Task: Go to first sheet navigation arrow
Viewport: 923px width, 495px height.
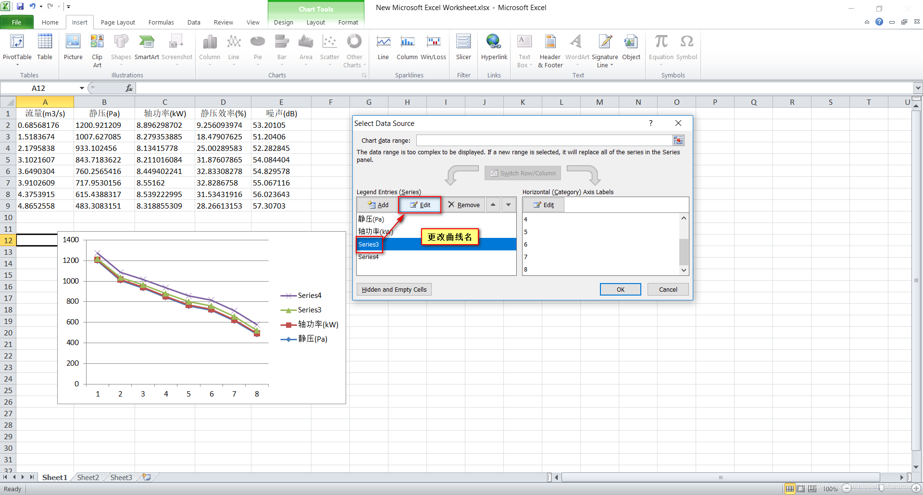Action: point(5,477)
